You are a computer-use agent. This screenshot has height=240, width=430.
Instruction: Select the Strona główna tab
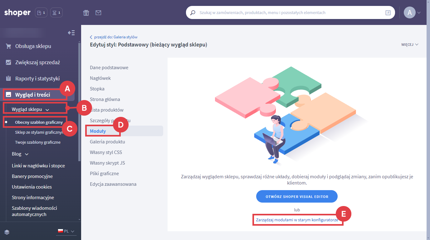(105, 99)
